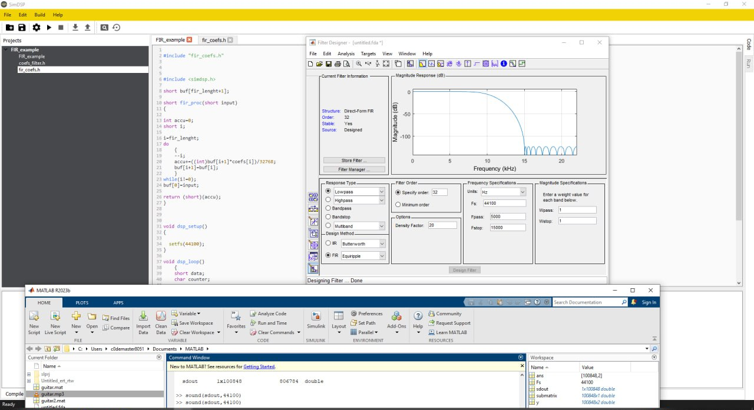Click the SimDSP history/restore icon

pyautogui.click(x=117, y=28)
